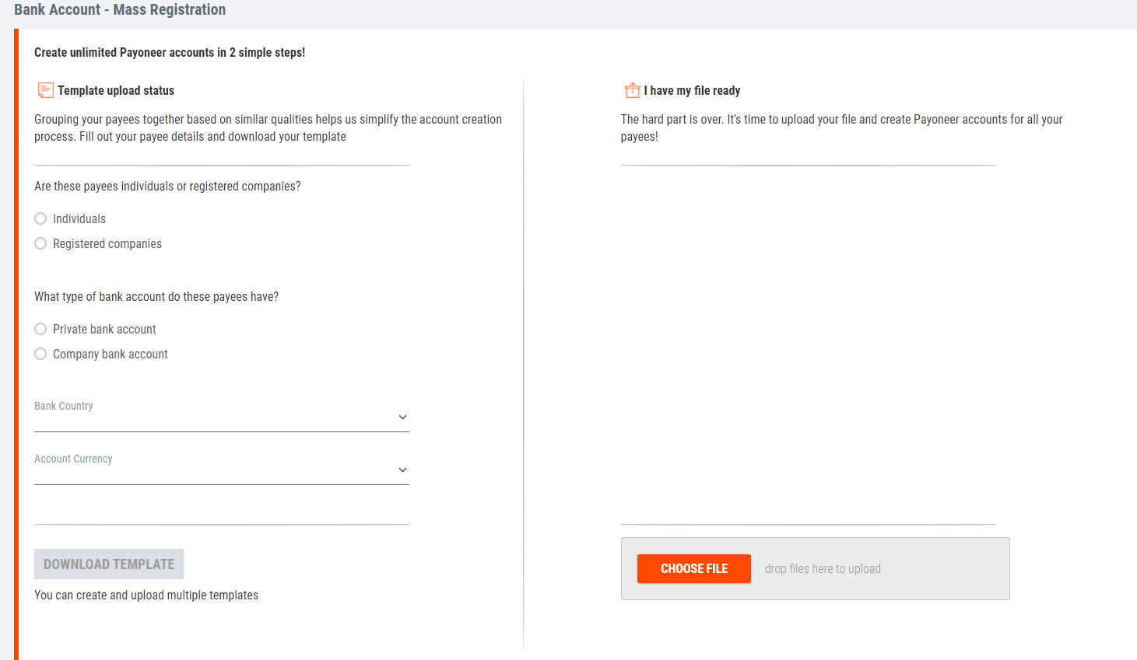
Task: Click the Template upload status heading
Action: pyautogui.click(x=116, y=91)
